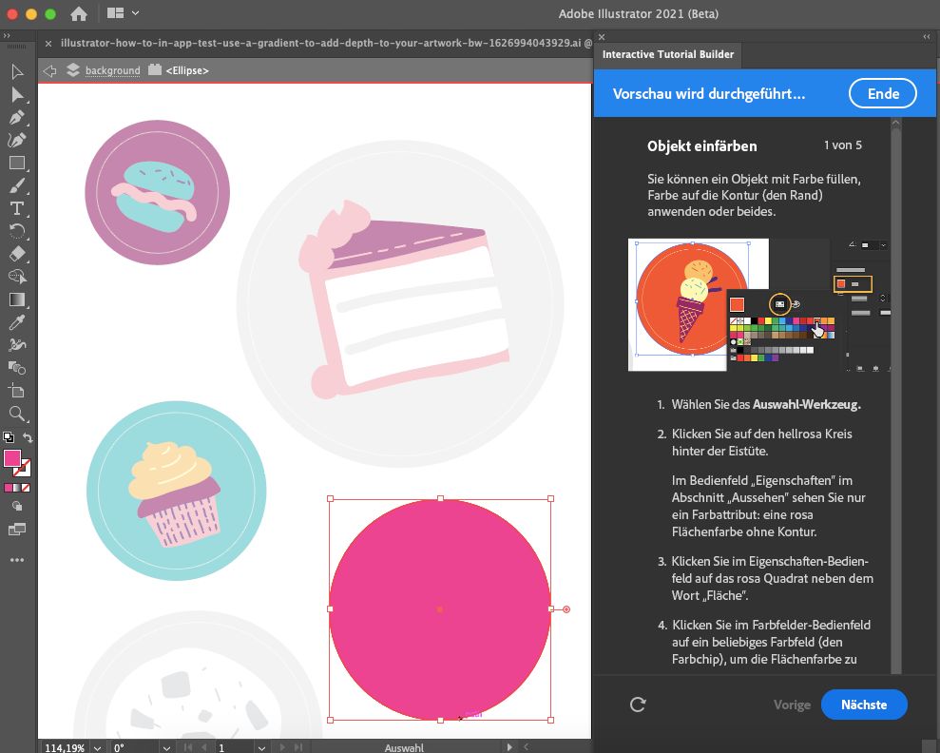Screen dimensions: 940x753
Task: Open Drawing Modes icon in toolbar
Action: point(17,506)
